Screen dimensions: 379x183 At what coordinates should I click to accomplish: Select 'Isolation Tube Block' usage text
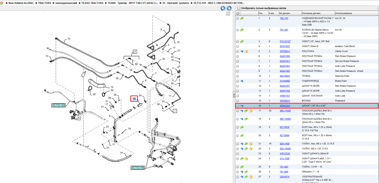coord(344,46)
